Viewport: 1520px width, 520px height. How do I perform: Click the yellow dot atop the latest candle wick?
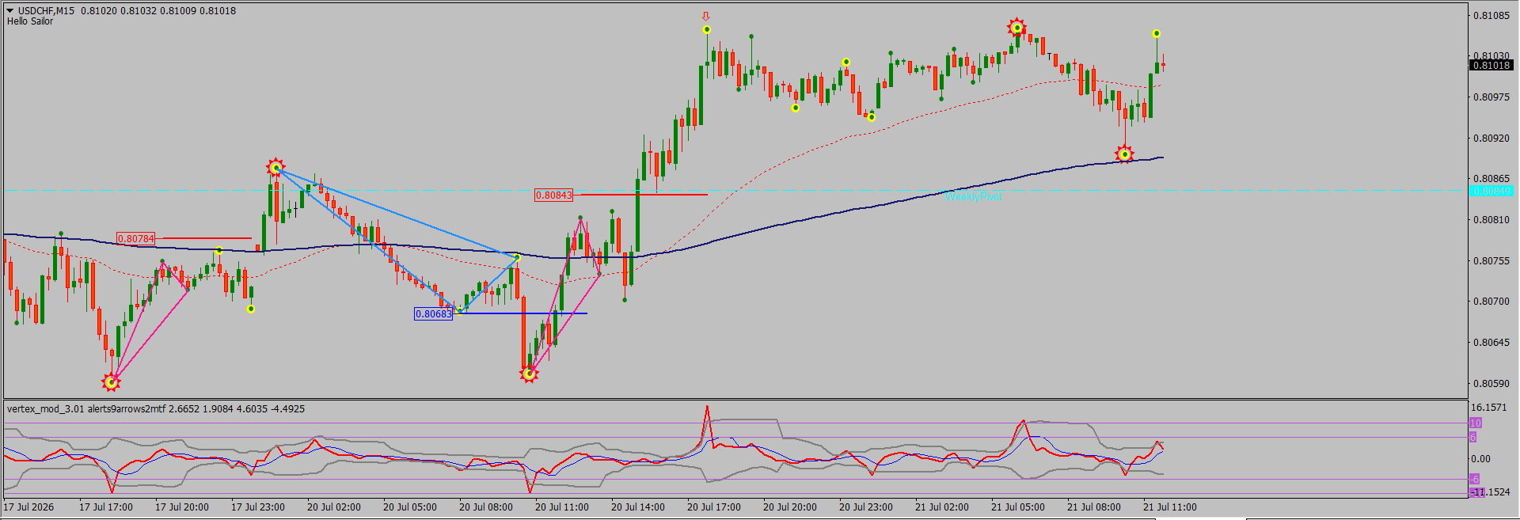click(x=1157, y=33)
